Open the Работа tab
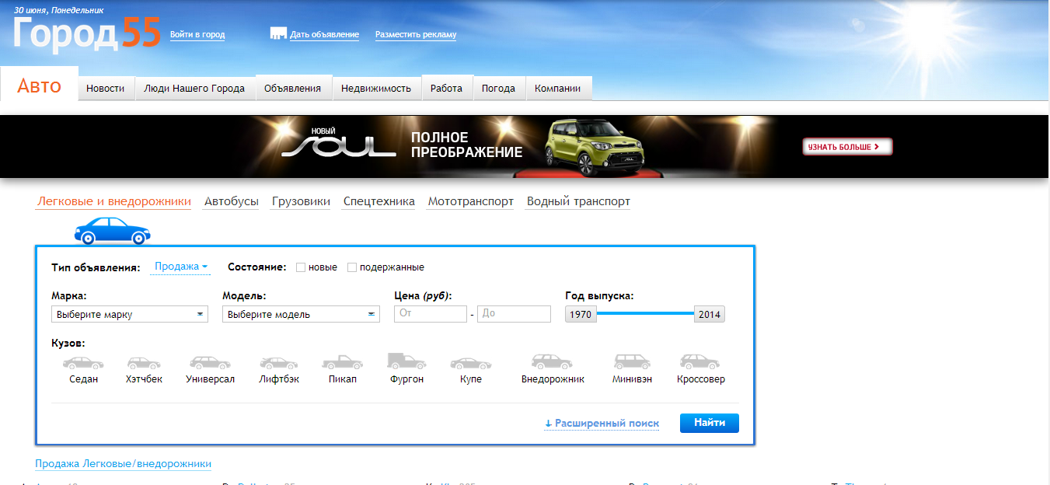1050x485 pixels. click(447, 89)
